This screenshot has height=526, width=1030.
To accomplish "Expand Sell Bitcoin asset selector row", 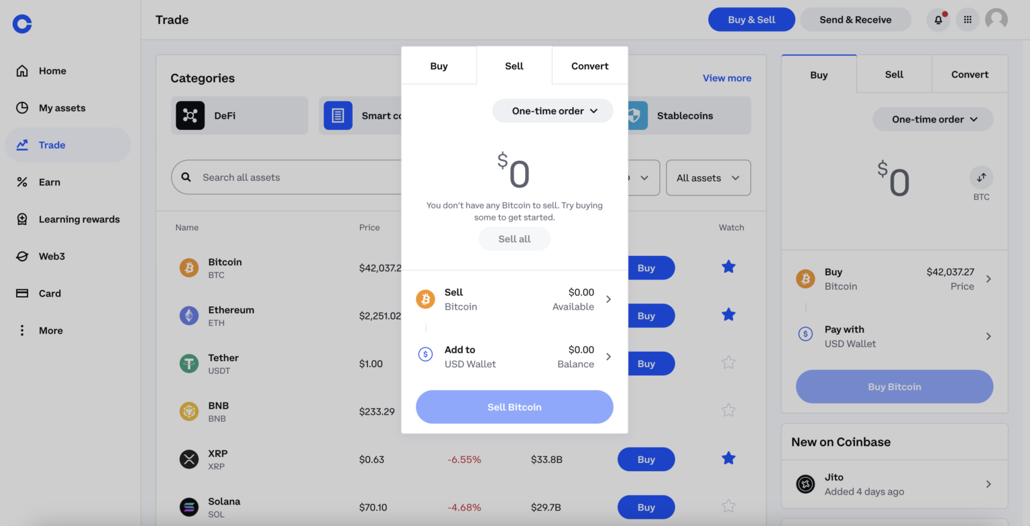I will [514, 300].
